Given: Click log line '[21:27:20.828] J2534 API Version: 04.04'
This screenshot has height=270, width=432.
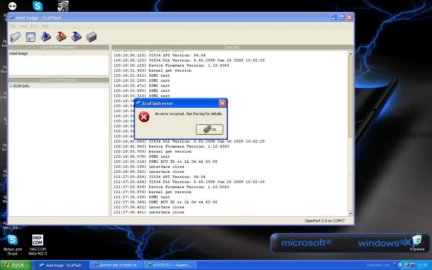Looking at the screenshot, I should click(159, 177).
